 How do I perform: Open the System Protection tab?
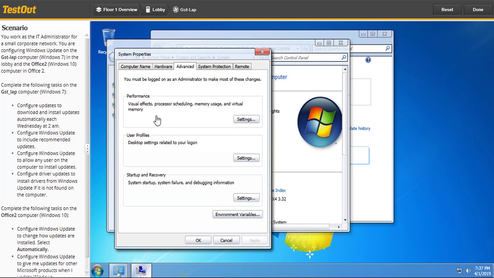(x=214, y=66)
